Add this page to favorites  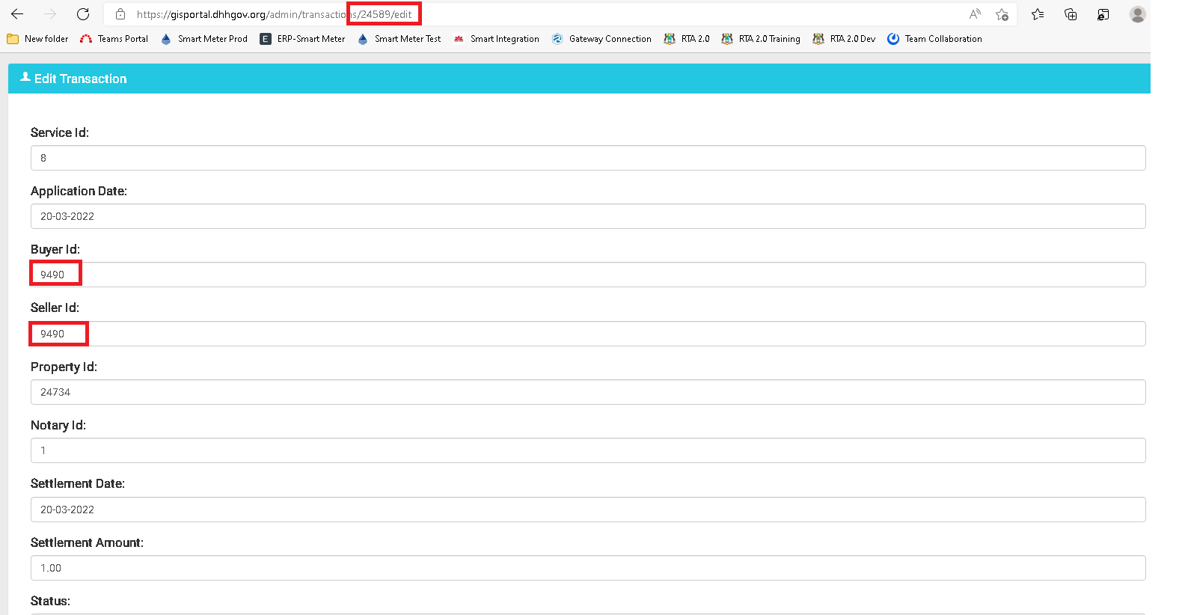click(x=1002, y=14)
